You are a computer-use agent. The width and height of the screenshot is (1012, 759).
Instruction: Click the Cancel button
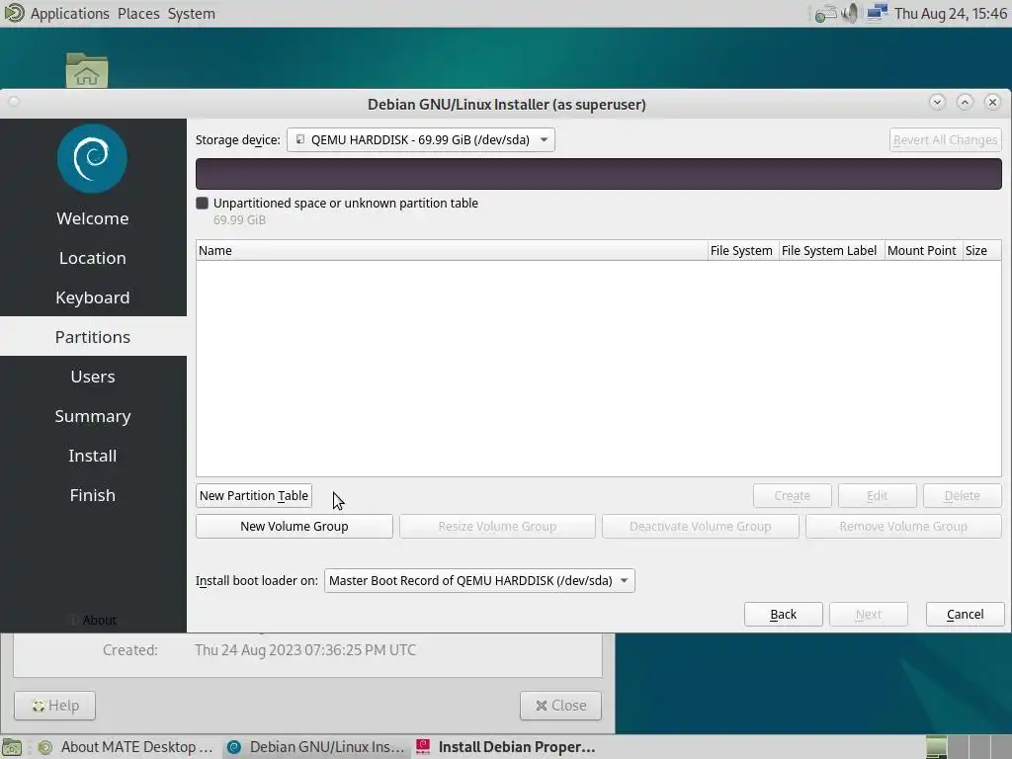[x=965, y=615]
